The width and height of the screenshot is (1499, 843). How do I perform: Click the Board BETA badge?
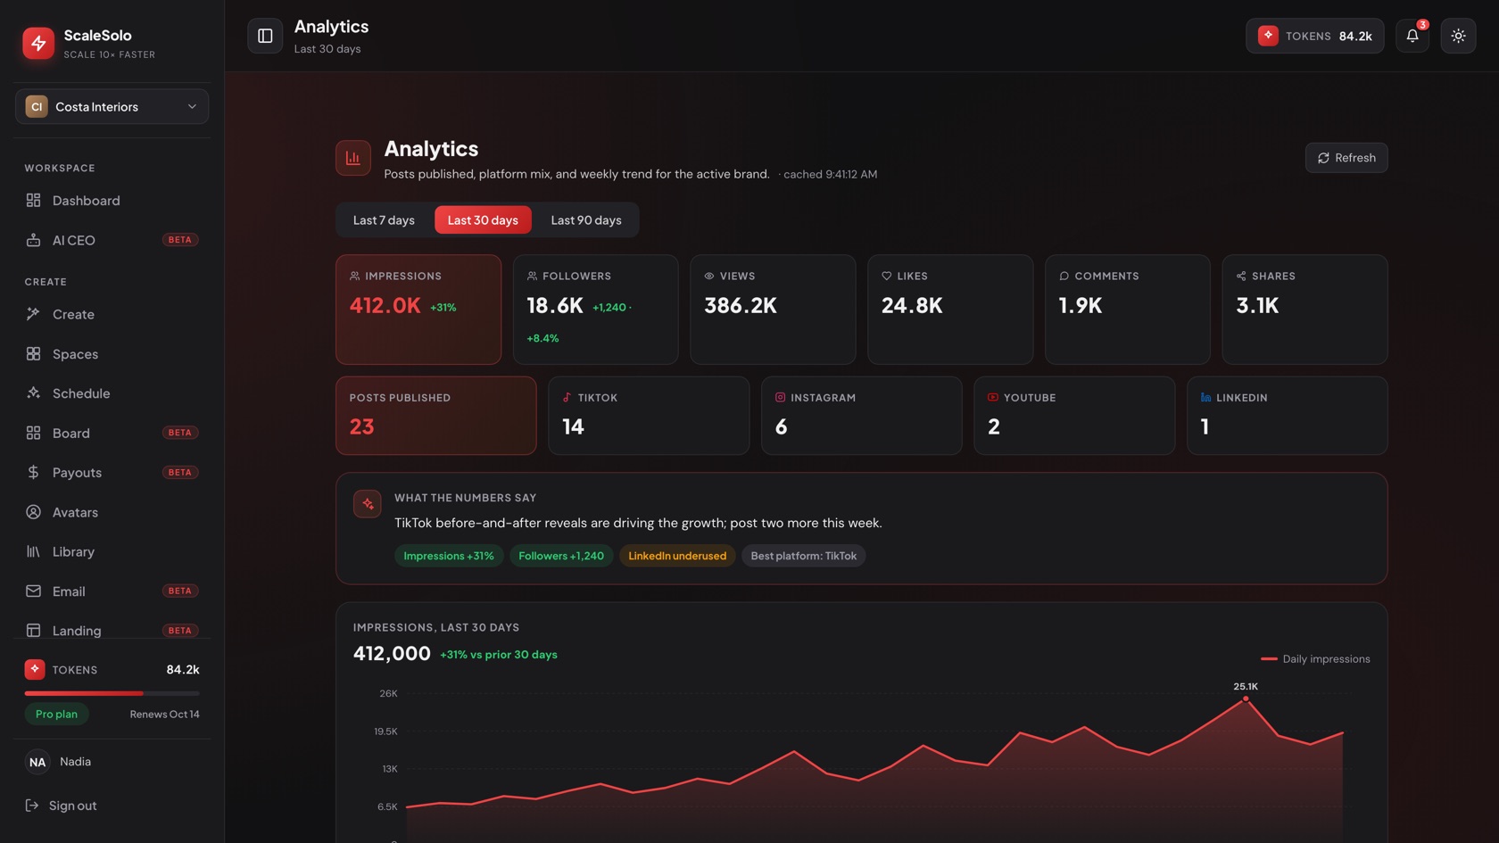(x=180, y=433)
